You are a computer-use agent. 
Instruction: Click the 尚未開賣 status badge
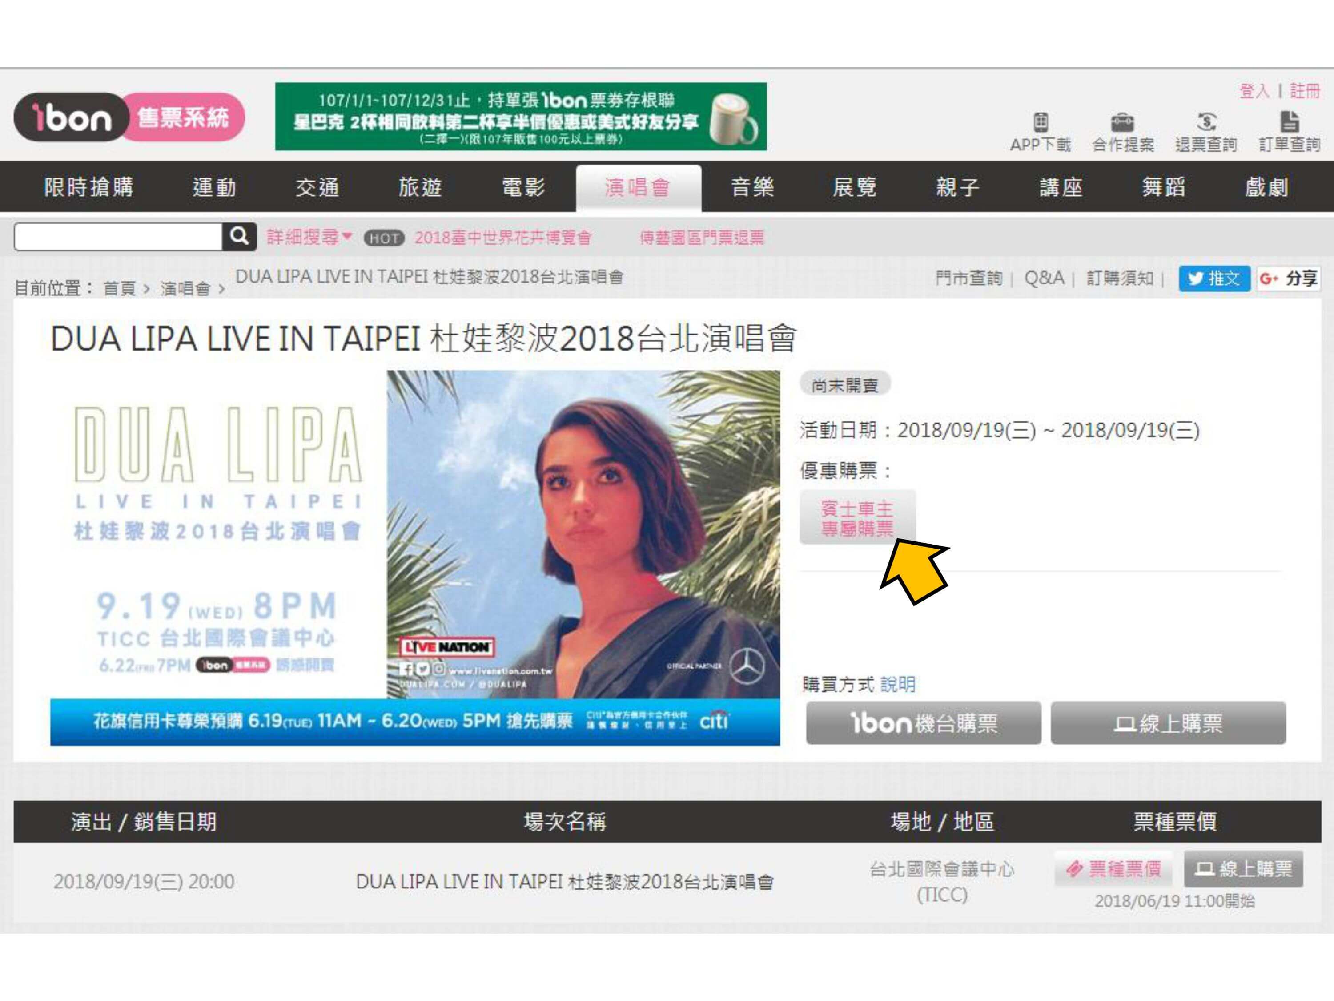pos(844,384)
